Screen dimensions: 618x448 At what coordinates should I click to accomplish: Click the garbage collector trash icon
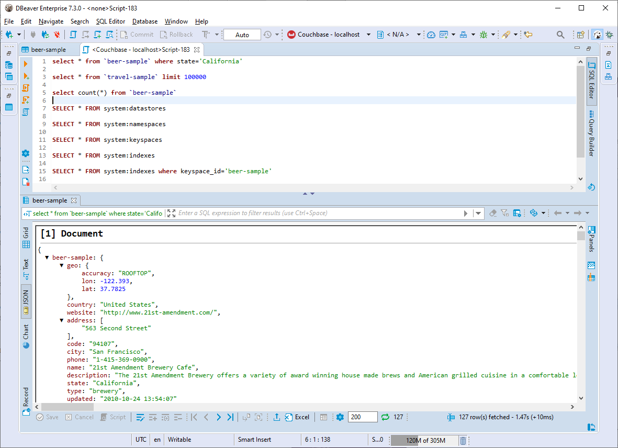(x=463, y=441)
